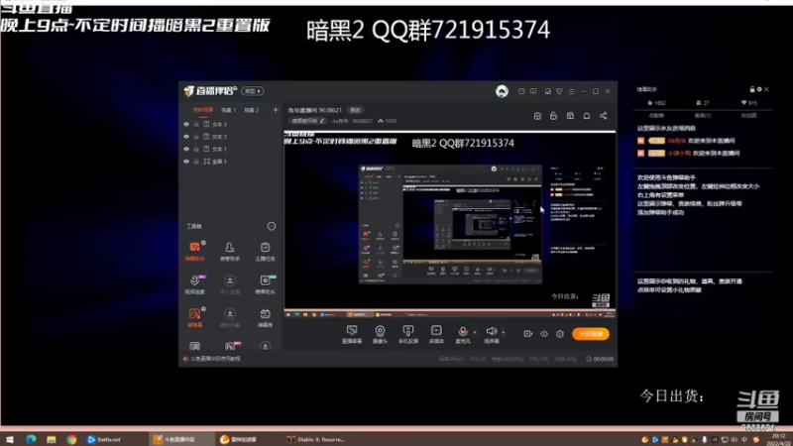The height and width of the screenshot is (446, 793).
Task: Expand the arrow next to 扬声器
Action: pyautogui.click(x=503, y=332)
